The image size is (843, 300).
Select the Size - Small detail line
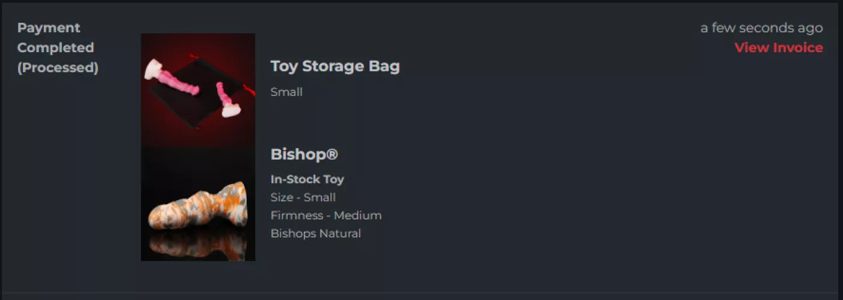[303, 197]
